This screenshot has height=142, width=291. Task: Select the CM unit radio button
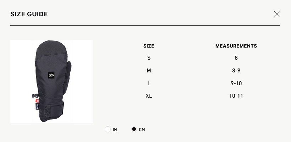click(x=134, y=129)
